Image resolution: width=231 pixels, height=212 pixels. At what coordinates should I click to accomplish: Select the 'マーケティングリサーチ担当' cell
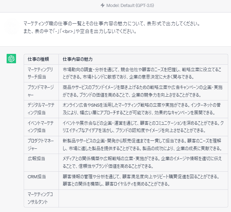pos(41,73)
